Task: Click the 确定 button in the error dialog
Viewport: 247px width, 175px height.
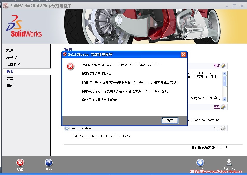Action: [170, 121]
